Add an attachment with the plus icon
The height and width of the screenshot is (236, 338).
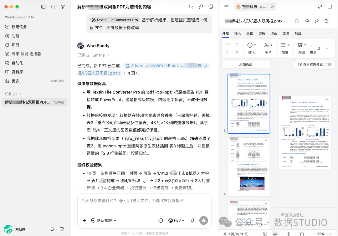click(x=84, y=220)
